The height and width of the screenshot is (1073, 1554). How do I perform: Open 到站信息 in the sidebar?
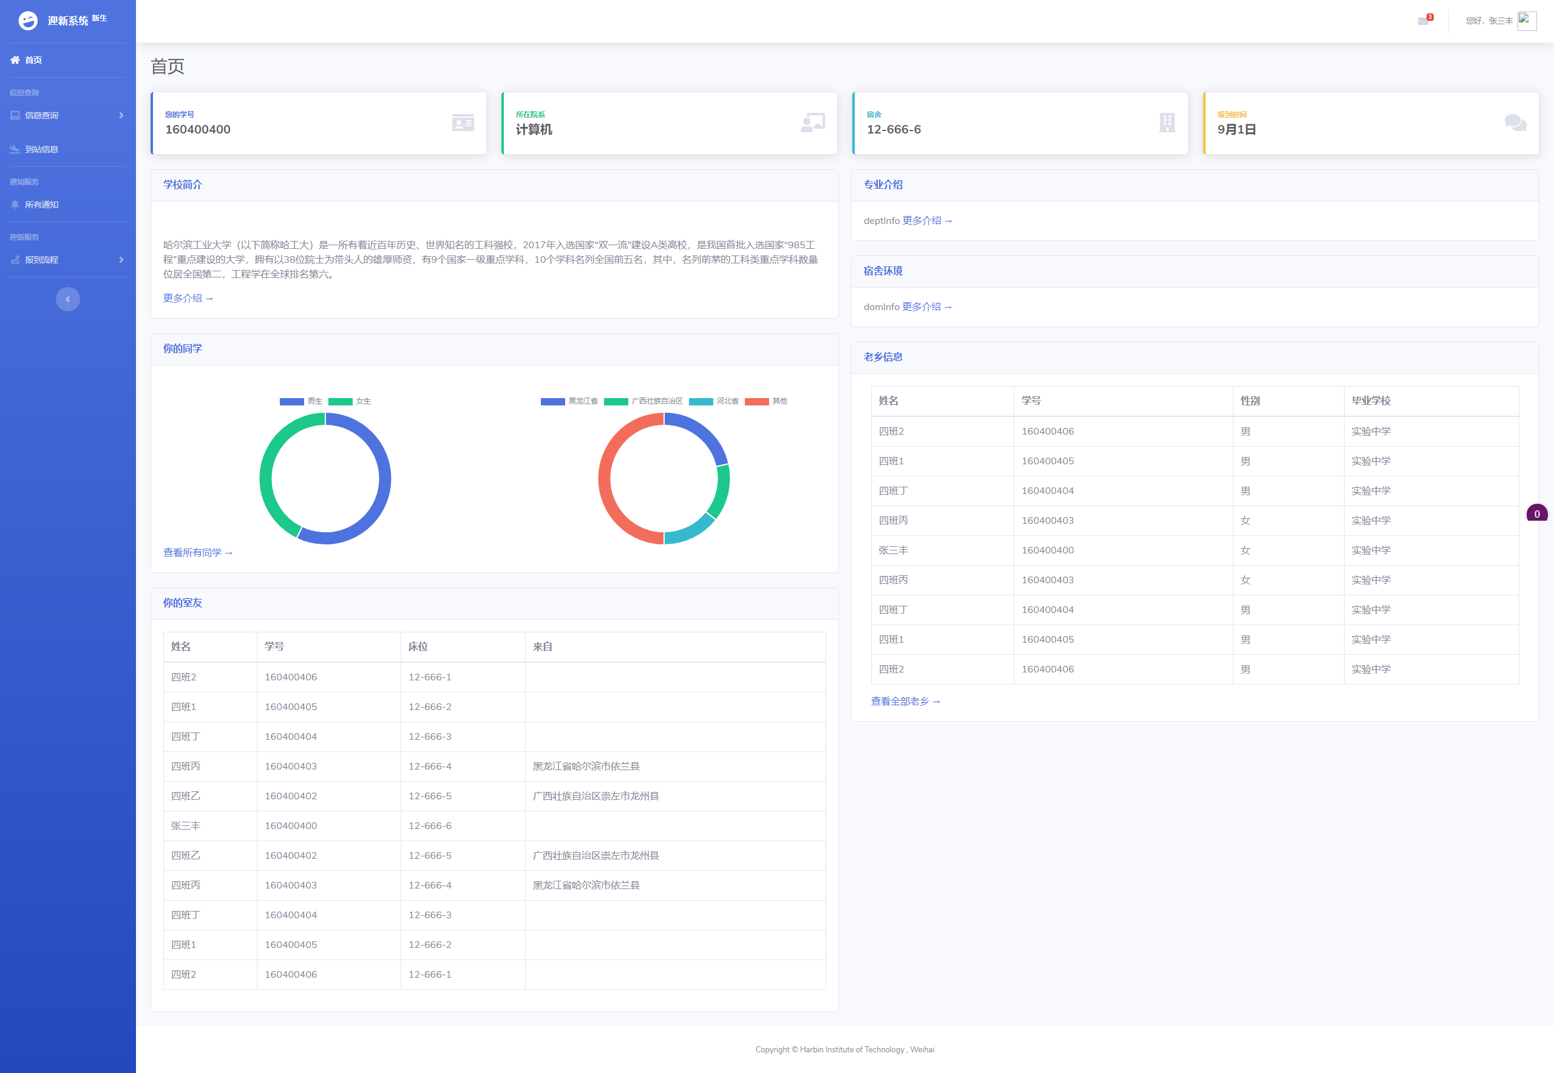(x=42, y=149)
